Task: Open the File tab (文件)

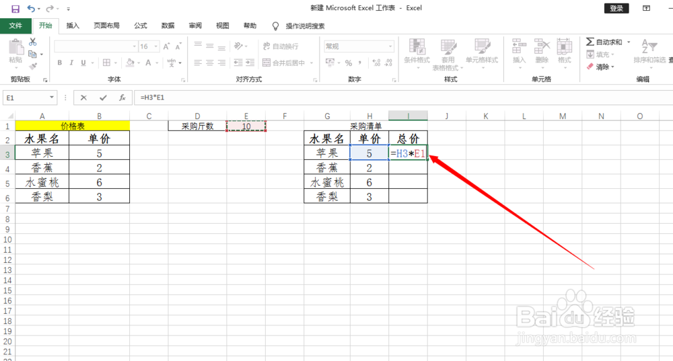Action: [x=15, y=26]
